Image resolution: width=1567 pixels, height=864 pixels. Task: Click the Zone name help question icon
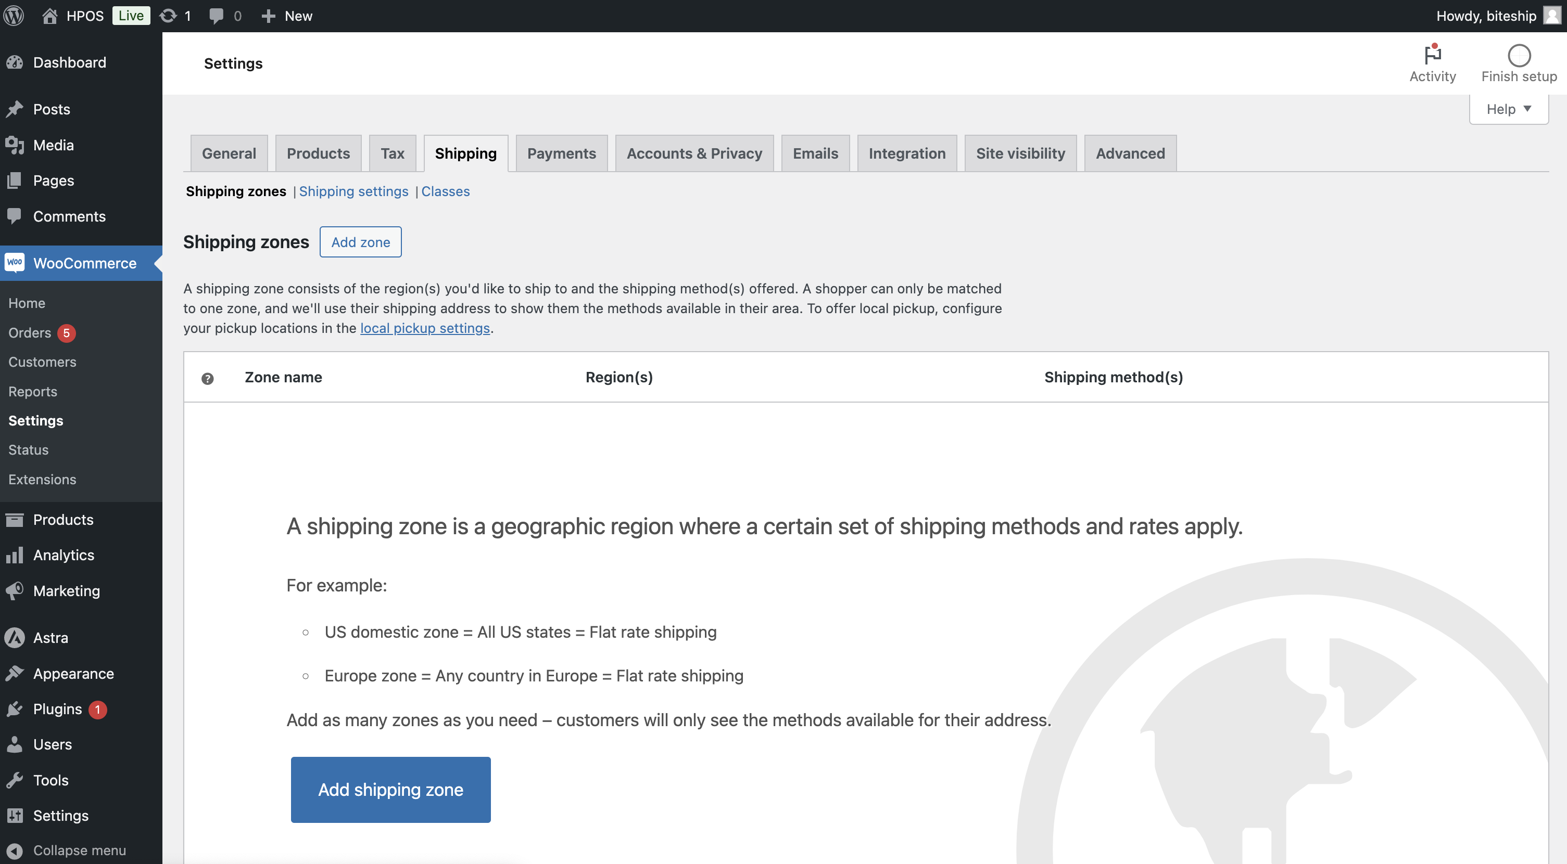207,379
